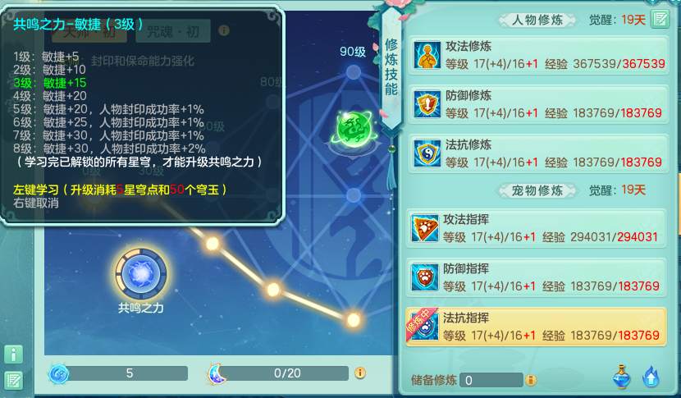681x398 pixels.
Task: Select the 攻法修炼 row with 367539 experience
Action: (538, 55)
